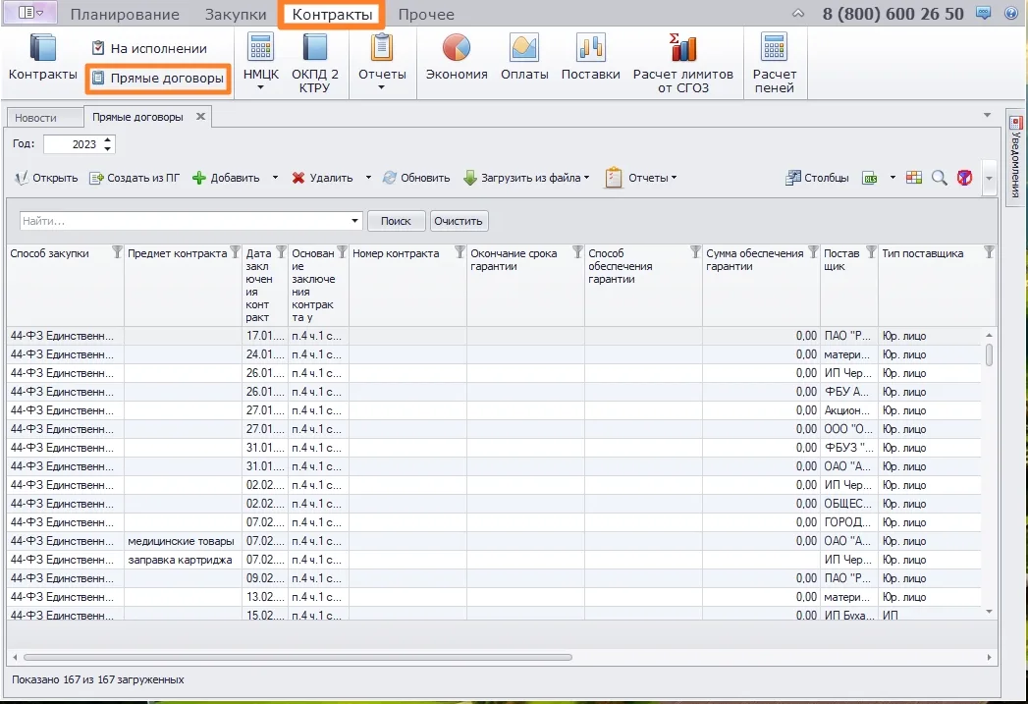This screenshot has width=1028, height=704.
Task: Click the Excel export icon
Action: click(870, 178)
